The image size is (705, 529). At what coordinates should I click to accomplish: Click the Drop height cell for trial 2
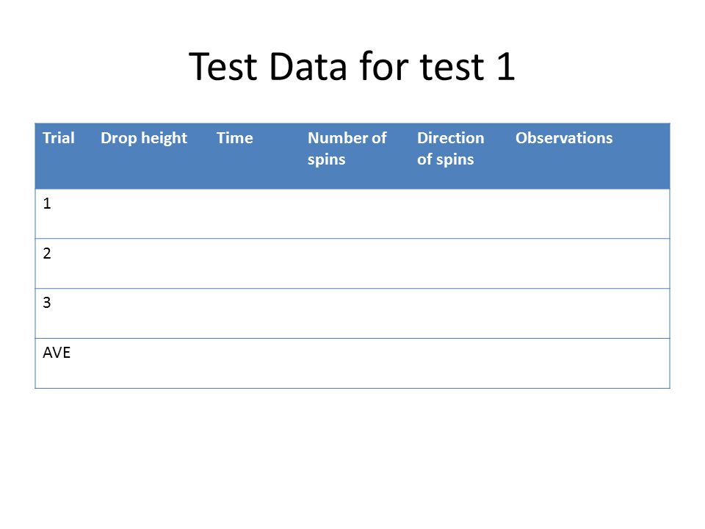(x=151, y=264)
